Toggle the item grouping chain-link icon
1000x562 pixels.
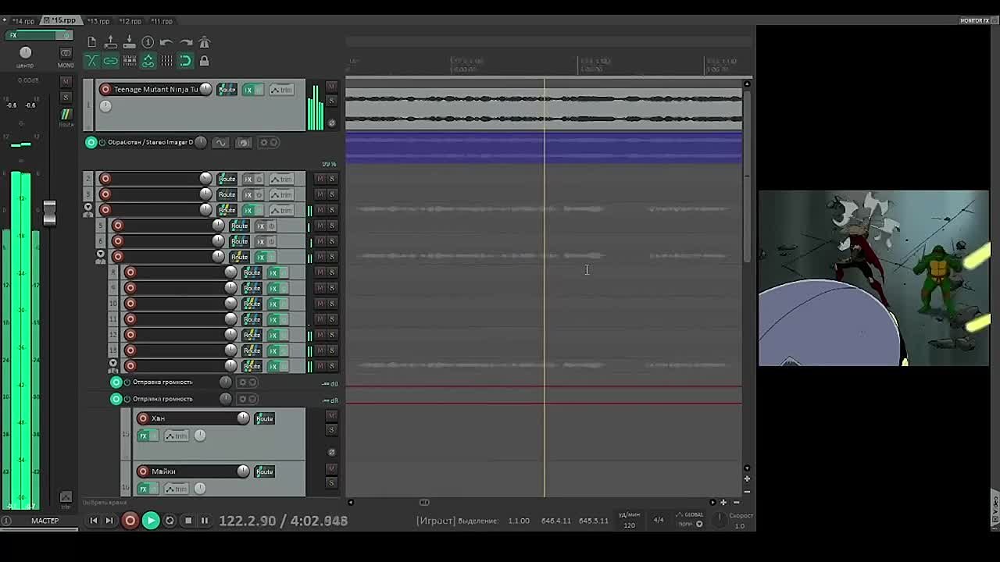[x=111, y=61]
